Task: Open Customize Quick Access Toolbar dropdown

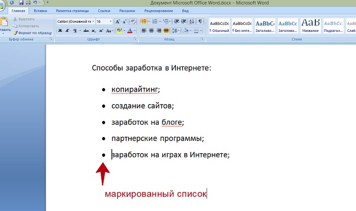Action: pyautogui.click(x=48, y=3)
